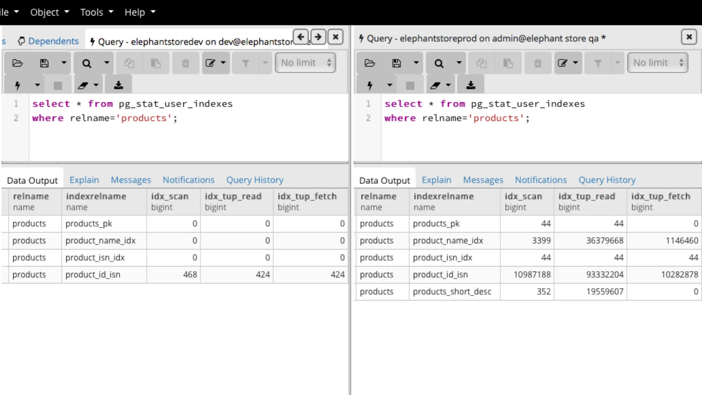
Task: Click the edit pencil icon in right toolbar
Action: [x=562, y=63]
